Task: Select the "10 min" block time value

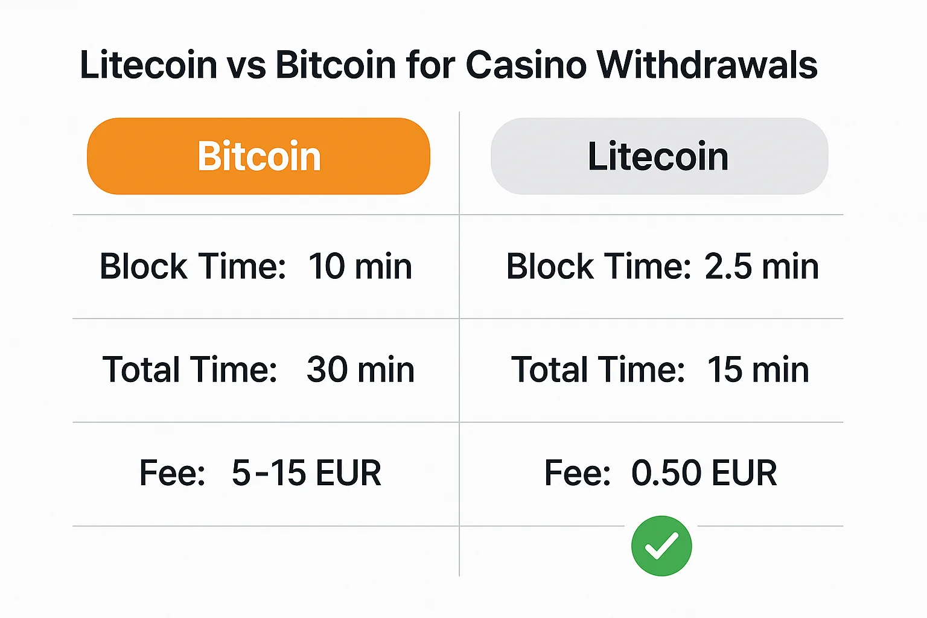Action: tap(360, 266)
